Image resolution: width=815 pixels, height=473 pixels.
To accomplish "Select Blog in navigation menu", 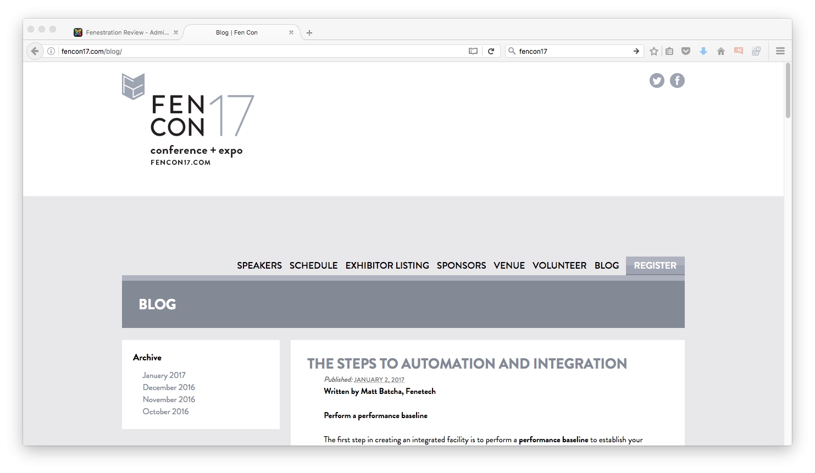I will click(x=607, y=265).
